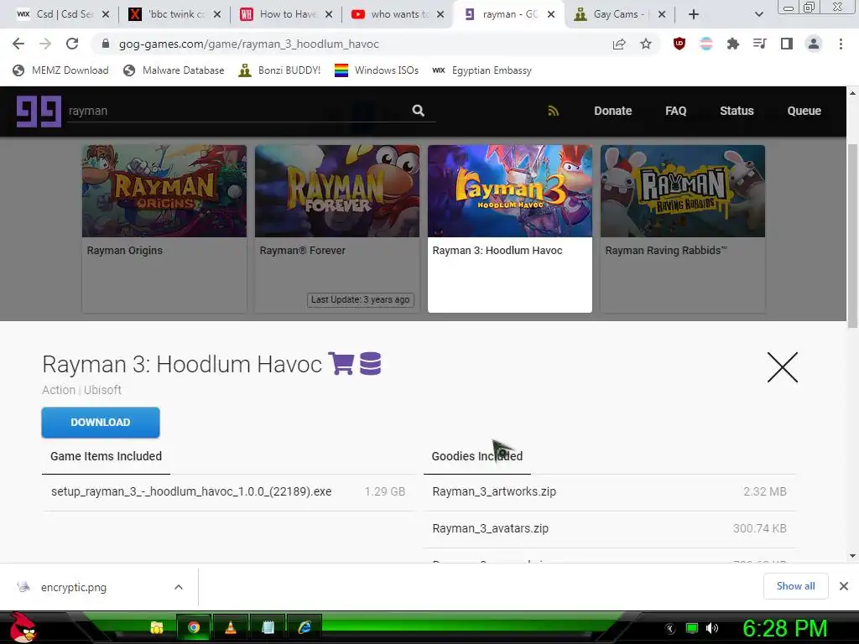The height and width of the screenshot is (644, 859).
Task: Select the Game Items Included tab
Action: click(106, 456)
